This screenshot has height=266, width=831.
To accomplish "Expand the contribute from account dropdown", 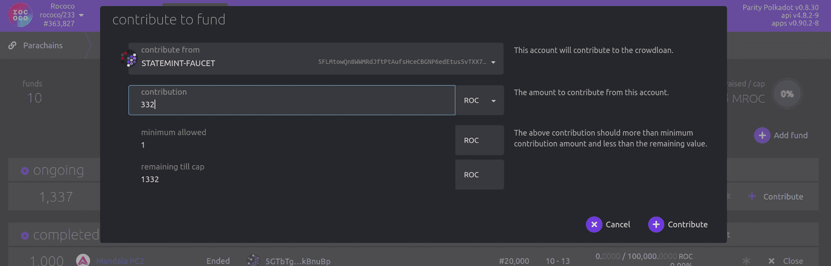I will point(493,62).
